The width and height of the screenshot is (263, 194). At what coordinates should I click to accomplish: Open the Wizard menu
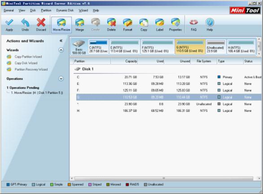pos(83,10)
